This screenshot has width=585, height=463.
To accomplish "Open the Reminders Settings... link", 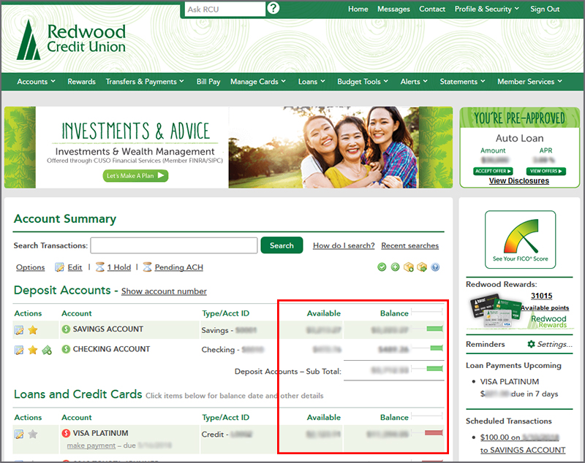I will [x=554, y=344].
